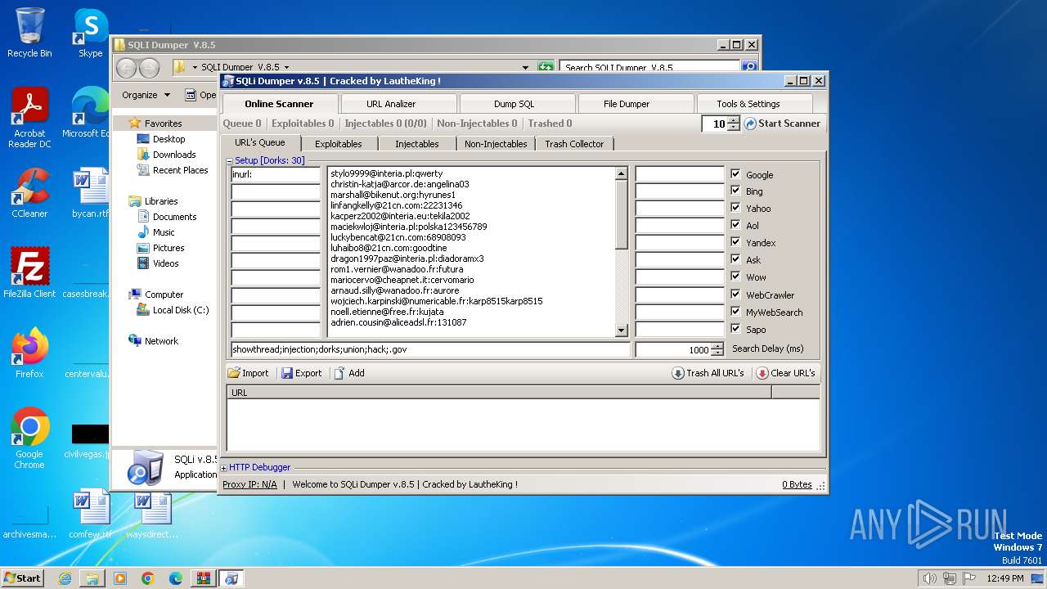Uncheck the Yahoo search engine checkbox
The height and width of the screenshot is (589, 1047).
click(x=735, y=208)
